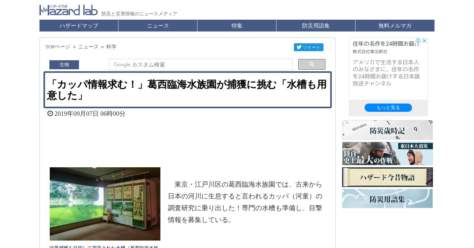Open the 特集 navigation tab
474x248 pixels.
pyautogui.click(x=237, y=26)
